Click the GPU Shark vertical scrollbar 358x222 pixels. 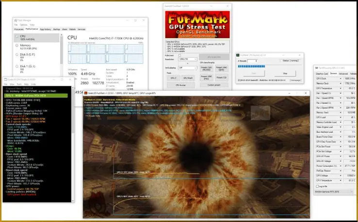point(73,144)
